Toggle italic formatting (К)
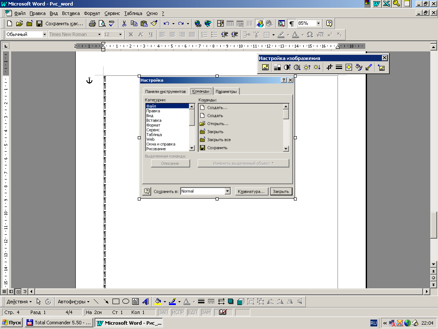438x329 pixels. tap(141, 34)
